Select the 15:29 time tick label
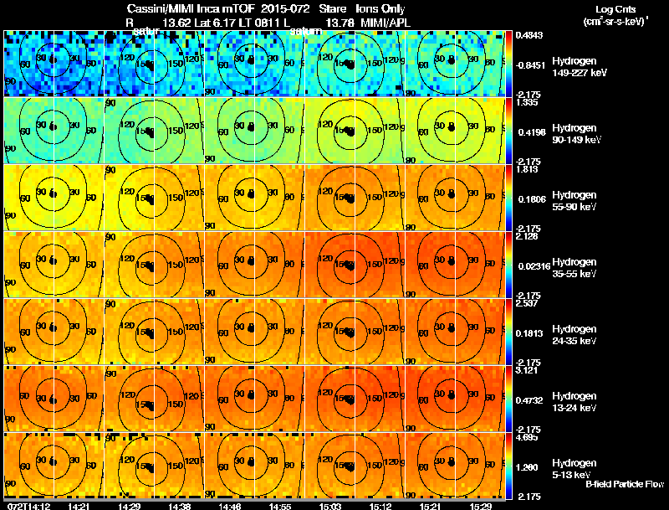Image resolution: width=669 pixels, height=510 pixels. (480, 506)
